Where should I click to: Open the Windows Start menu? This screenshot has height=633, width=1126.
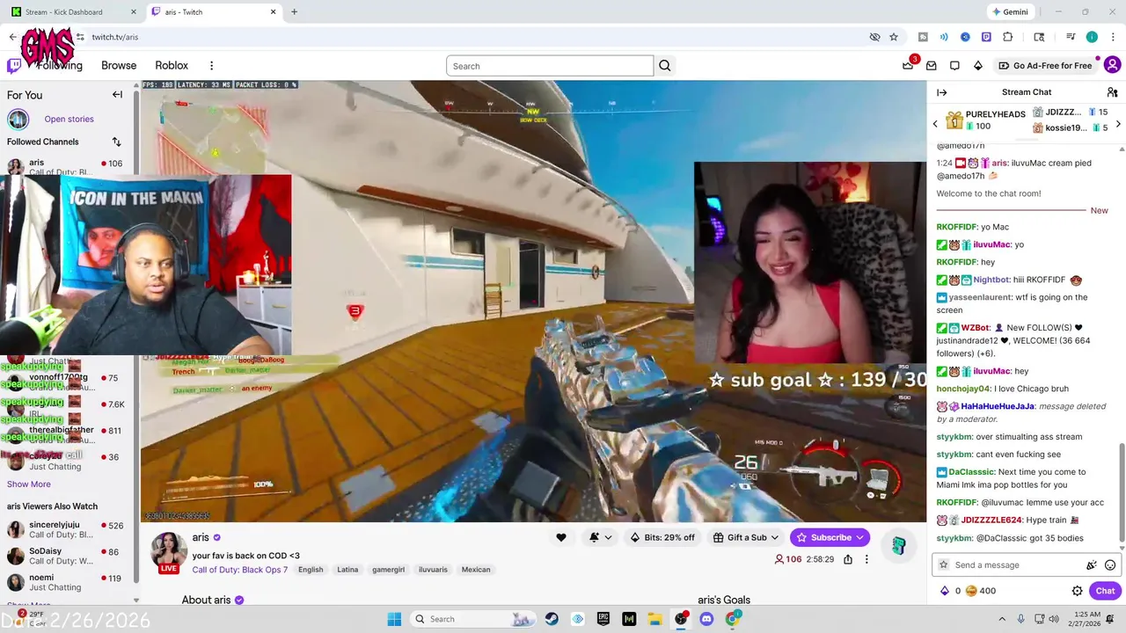[x=393, y=619]
